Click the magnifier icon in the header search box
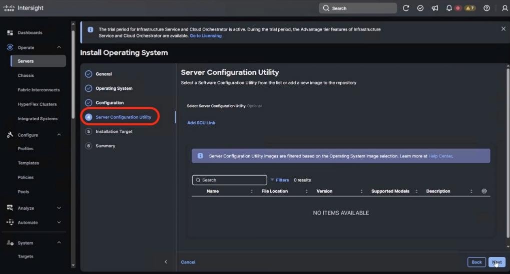Viewport: 510px width, 274px height. pyautogui.click(x=326, y=8)
